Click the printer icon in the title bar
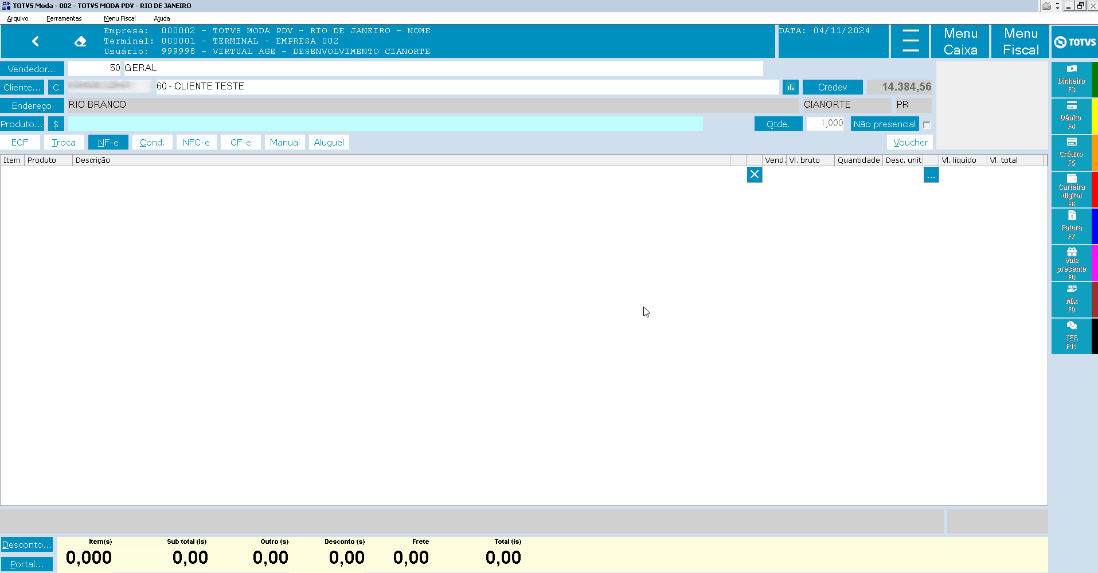 coord(1046,6)
